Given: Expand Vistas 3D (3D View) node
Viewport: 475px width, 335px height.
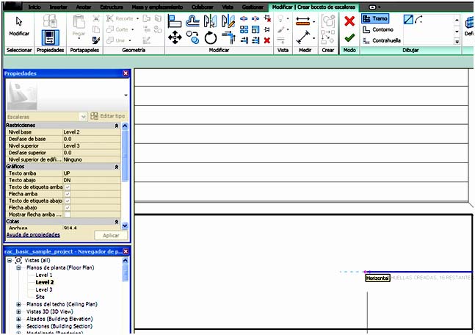Looking at the screenshot, I should (x=18, y=311).
